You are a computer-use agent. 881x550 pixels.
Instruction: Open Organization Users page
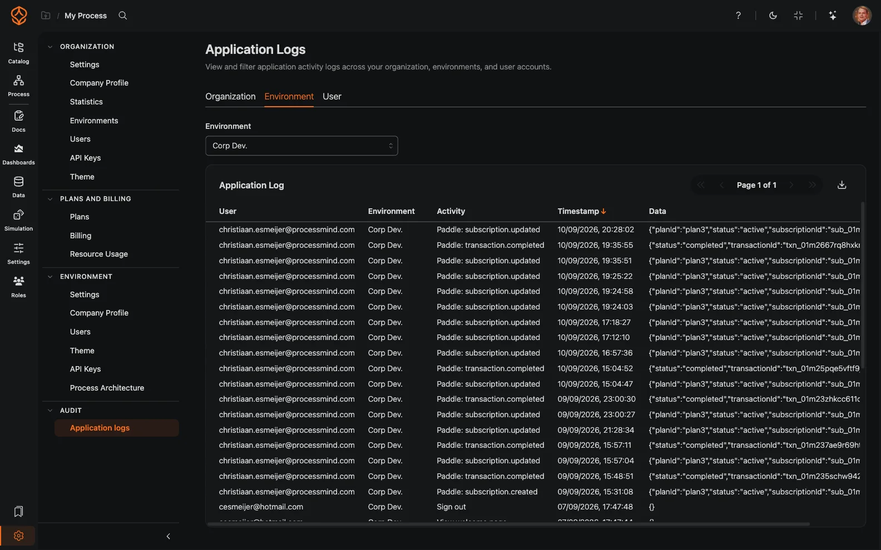pyautogui.click(x=80, y=139)
